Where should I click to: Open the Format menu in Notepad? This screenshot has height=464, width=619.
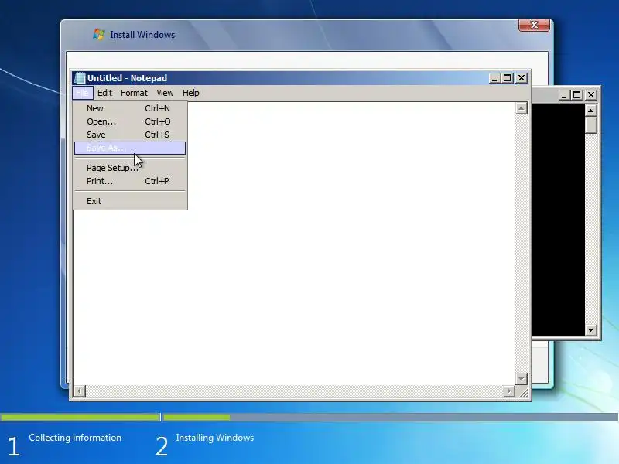134,93
